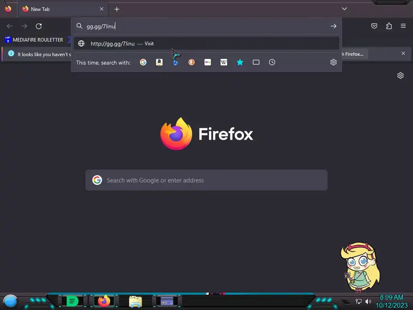Search this time with Bing icon
Image resolution: width=413 pixels, height=310 pixels.
point(175,62)
